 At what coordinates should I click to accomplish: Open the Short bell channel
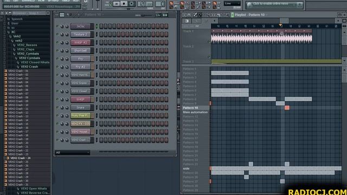pos(81,50)
